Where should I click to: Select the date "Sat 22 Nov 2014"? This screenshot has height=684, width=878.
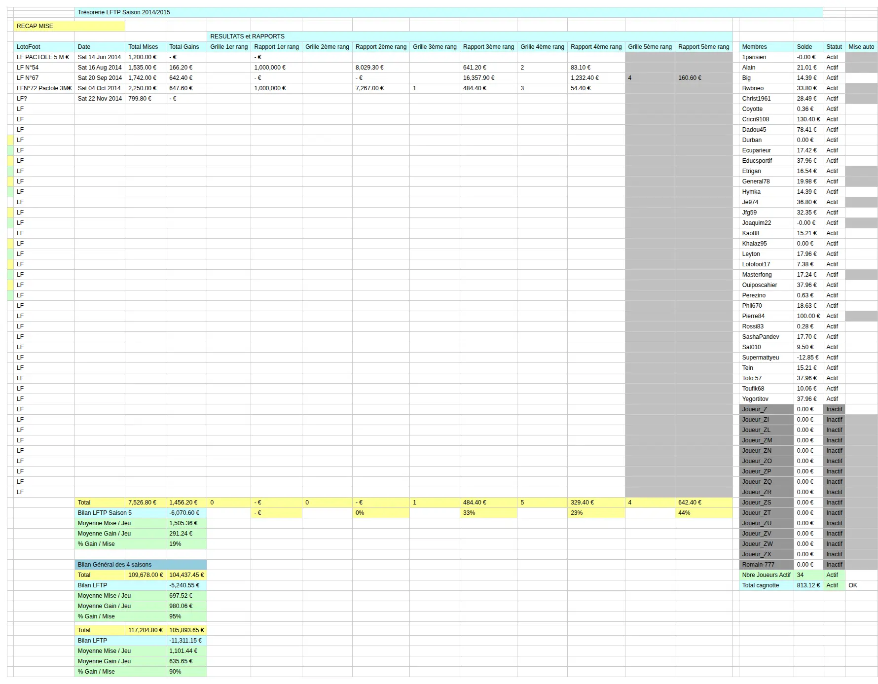click(100, 99)
